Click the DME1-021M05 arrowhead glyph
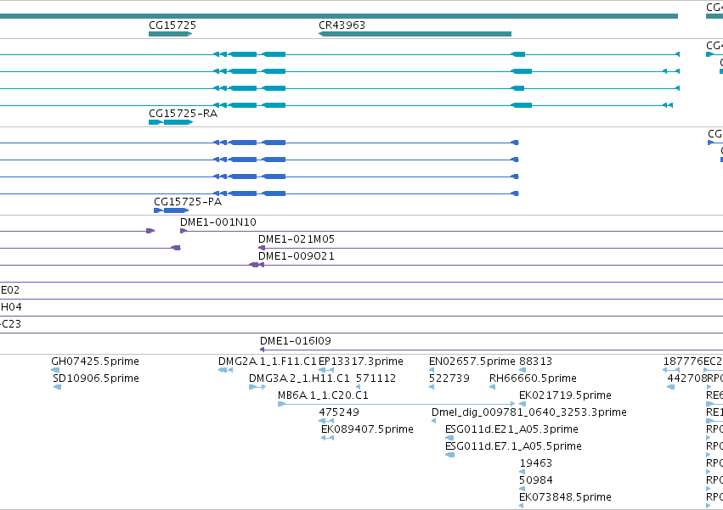 262,248
